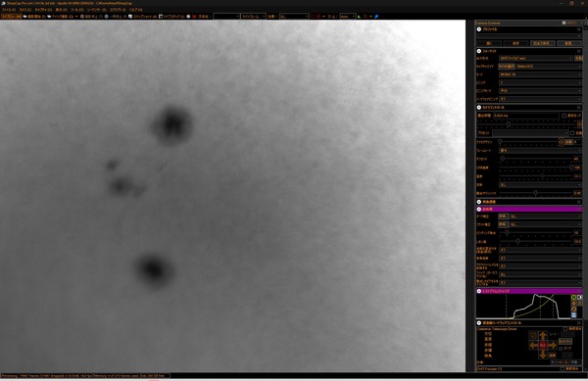Toggle the ZWO Focuser connected checkbox

click(563, 369)
